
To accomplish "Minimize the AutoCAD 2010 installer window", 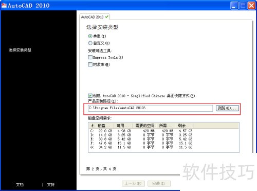I will pyautogui.click(x=234, y=6).
